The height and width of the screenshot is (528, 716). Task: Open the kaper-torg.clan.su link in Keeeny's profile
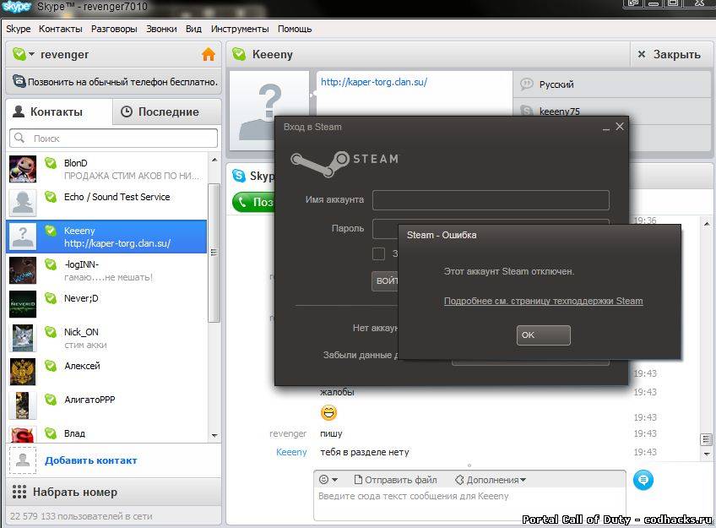pos(374,82)
